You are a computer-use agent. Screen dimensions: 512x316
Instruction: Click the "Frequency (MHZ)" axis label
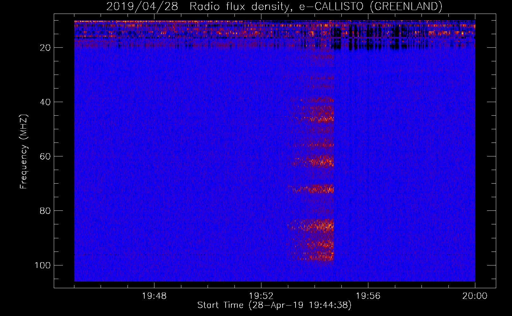tap(24, 151)
